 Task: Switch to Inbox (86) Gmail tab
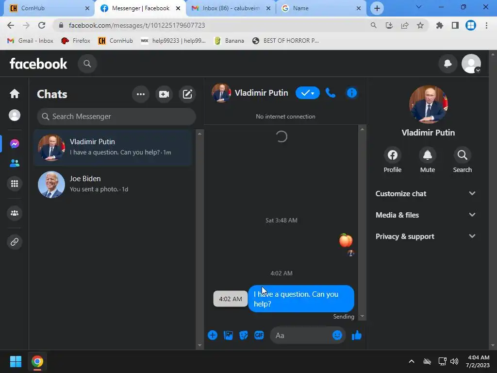click(231, 8)
